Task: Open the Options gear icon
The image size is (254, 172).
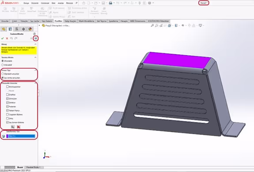Action: coord(149,3)
